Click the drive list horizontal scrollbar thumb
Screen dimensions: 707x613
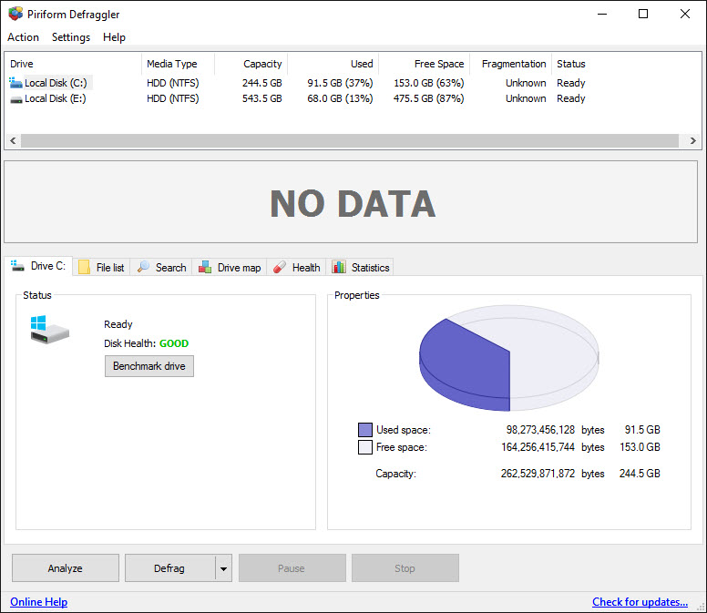350,140
